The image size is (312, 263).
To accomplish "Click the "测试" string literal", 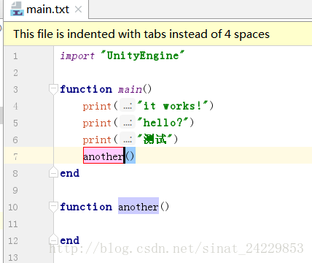I will click(x=155, y=140).
